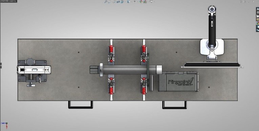Screen dimensions: 259x131
Task: Click Edit Appearance colored sphere icon
Action: tap(141, 2)
